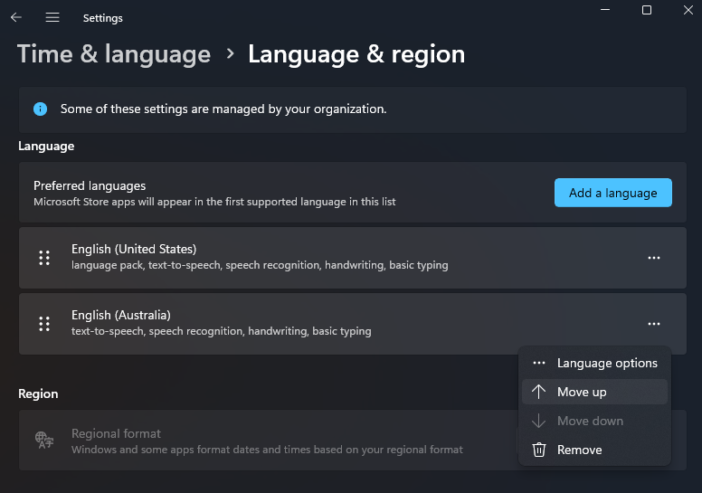This screenshot has height=493, width=702.
Task: Click the ellipsis icon beside Language options
Action: click(539, 363)
